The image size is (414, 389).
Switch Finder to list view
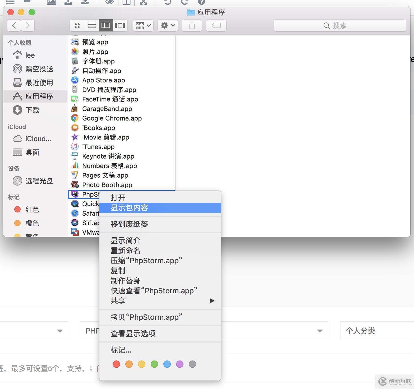(x=92, y=25)
